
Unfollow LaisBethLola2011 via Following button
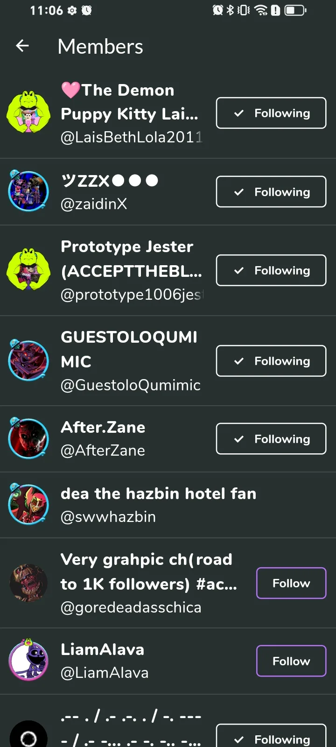pyautogui.click(x=271, y=113)
